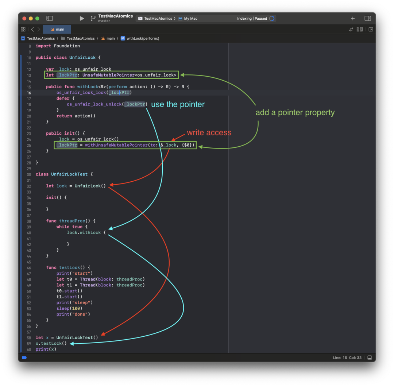
Task: Click withUnsafeMutablePointer on line 25
Action: tap(116, 145)
